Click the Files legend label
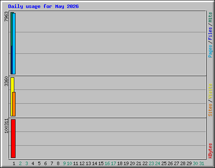This screenshot has width=215, height=168. pyautogui.click(x=210, y=33)
